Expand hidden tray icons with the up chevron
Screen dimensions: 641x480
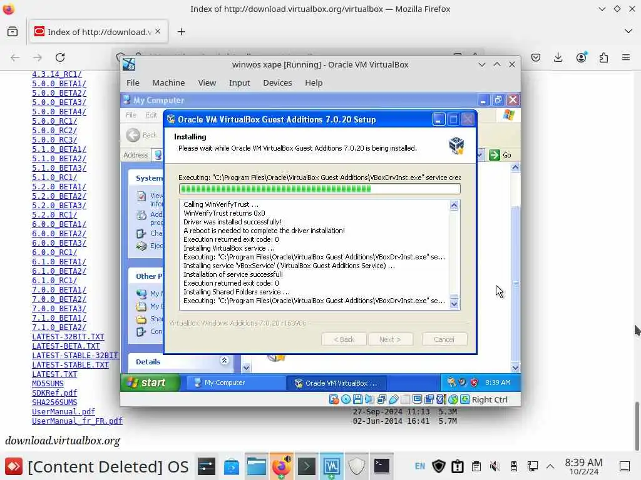pyautogui.click(x=550, y=466)
